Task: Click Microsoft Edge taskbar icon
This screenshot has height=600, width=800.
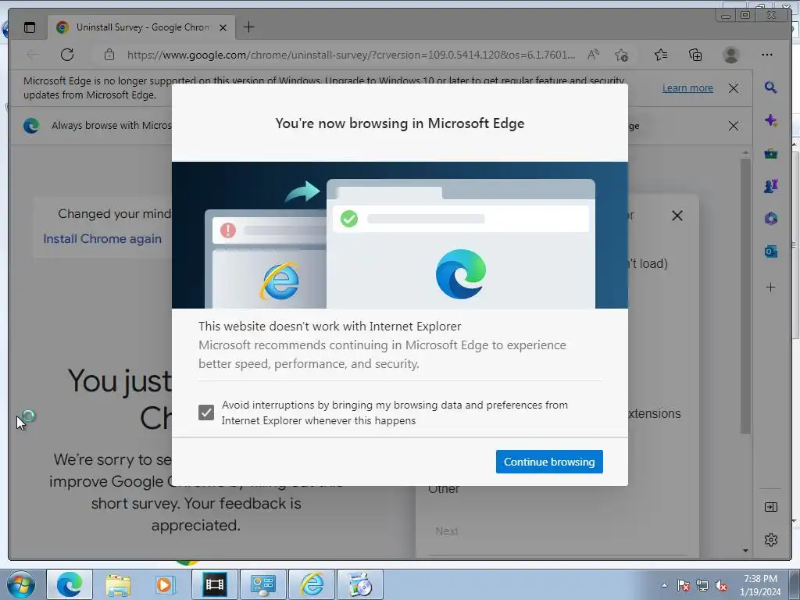Action: click(x=70, y=584)
